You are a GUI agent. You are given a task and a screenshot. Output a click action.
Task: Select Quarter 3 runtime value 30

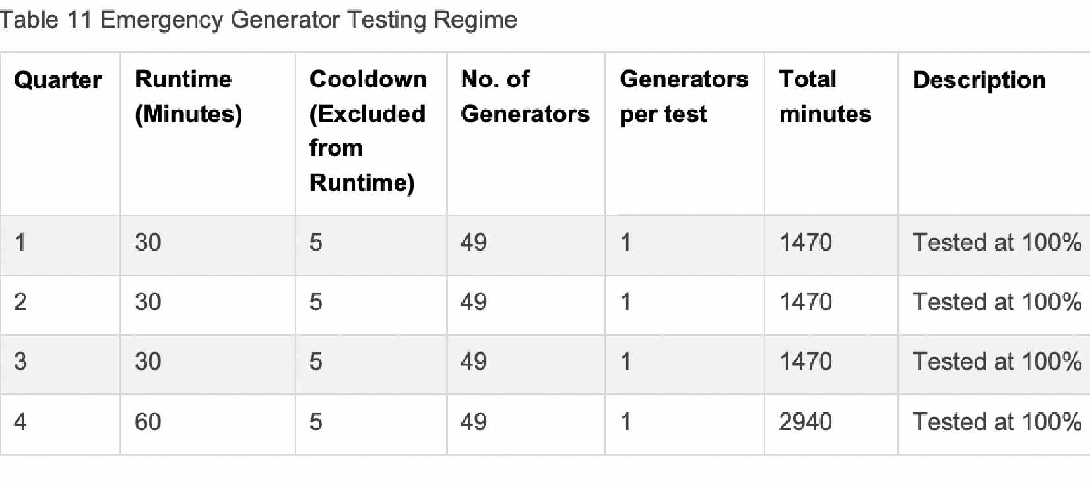click(x=148, y=361)
